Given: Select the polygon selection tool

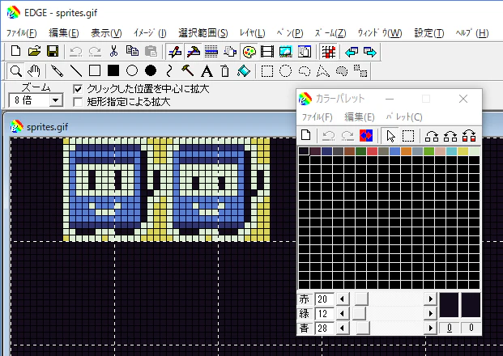Looking at the screenshot, I should tap(322, 71).
